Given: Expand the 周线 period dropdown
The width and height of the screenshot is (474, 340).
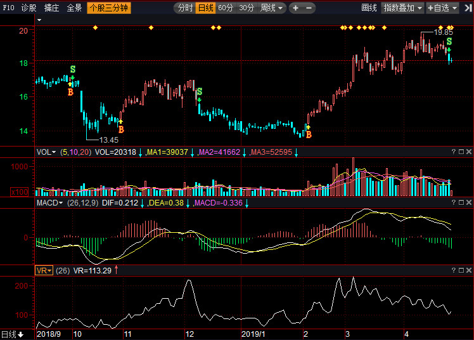Looking at the screenshot, I should click(x=272, y=8).
